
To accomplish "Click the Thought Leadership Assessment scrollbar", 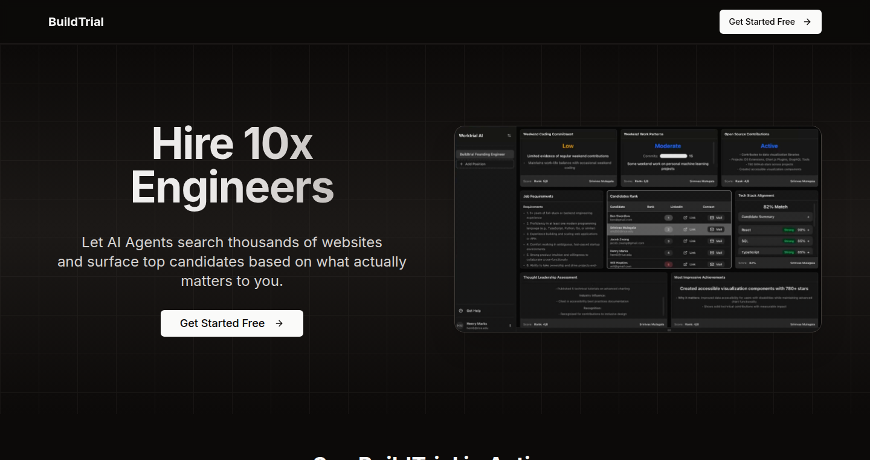I will (663, 306).
